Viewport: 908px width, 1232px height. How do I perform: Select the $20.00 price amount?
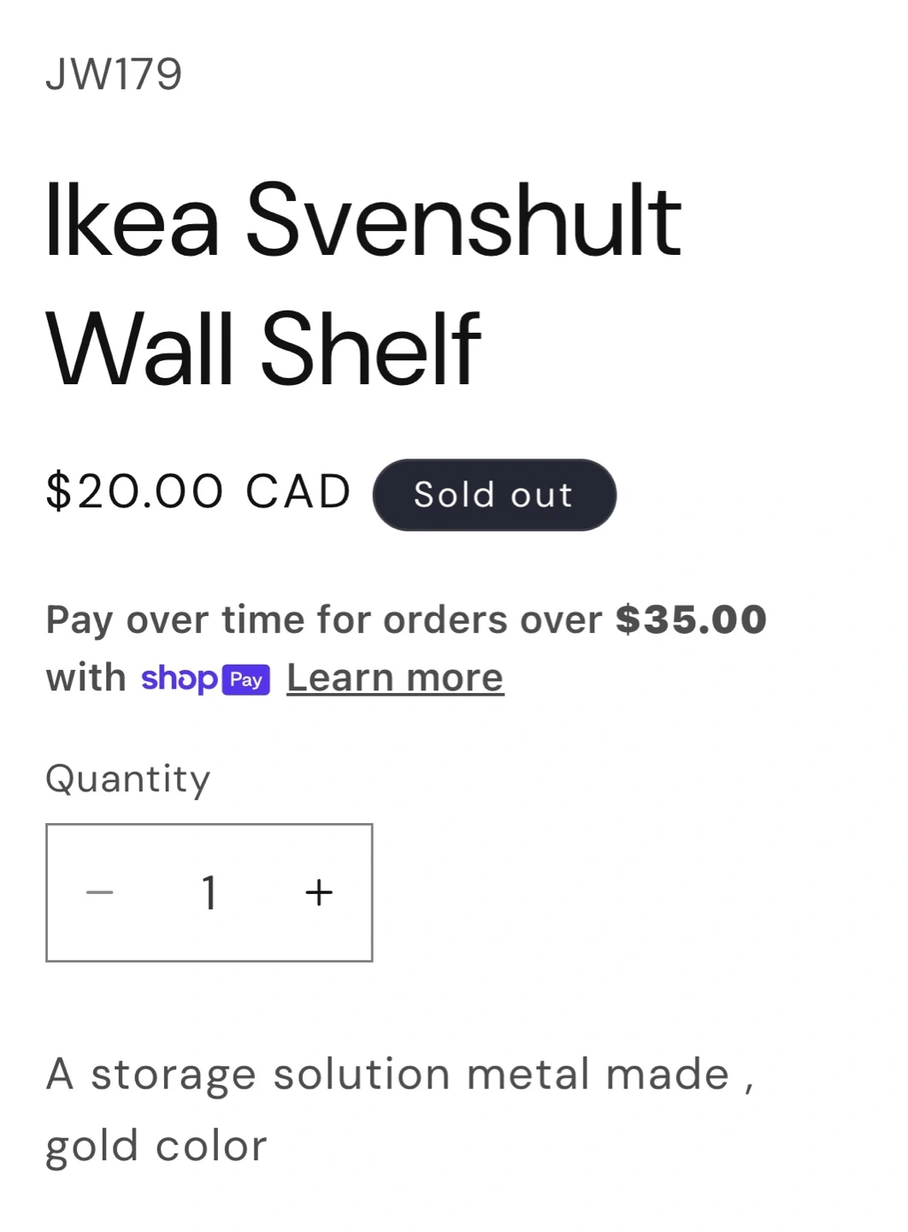click(x=134, y=492)
